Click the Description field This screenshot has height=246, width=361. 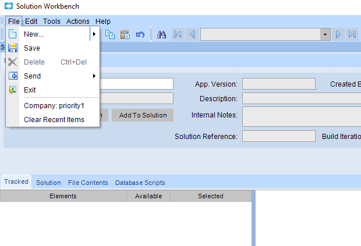[302, 98]
